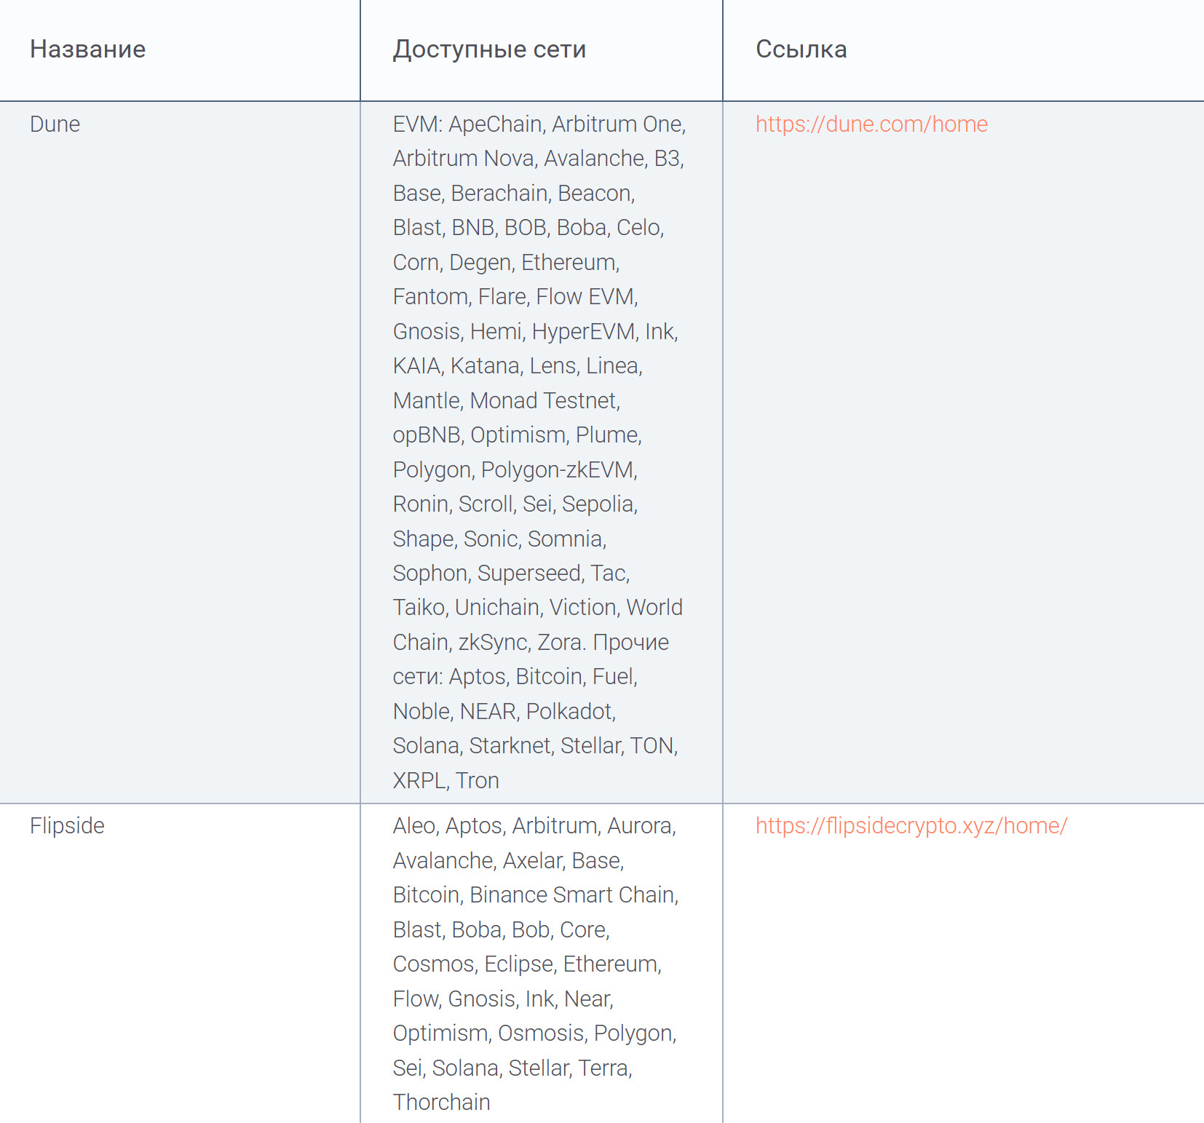The width and height of the screenshot is (1204, 1123).
Task: Open the flipsidecrypto.xyz/home link
Action: tap(911, 826)
